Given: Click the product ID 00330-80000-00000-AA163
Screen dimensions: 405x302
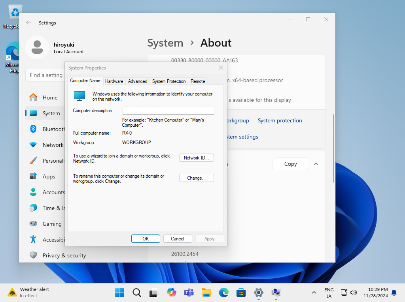Looking at the screenshot, I should 204,60.
